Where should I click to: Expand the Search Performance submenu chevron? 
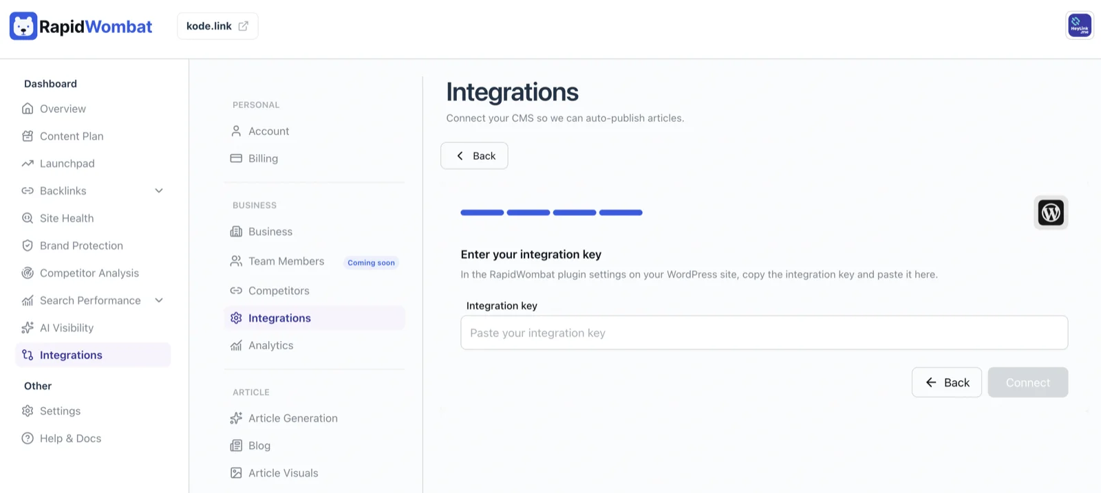159,300
